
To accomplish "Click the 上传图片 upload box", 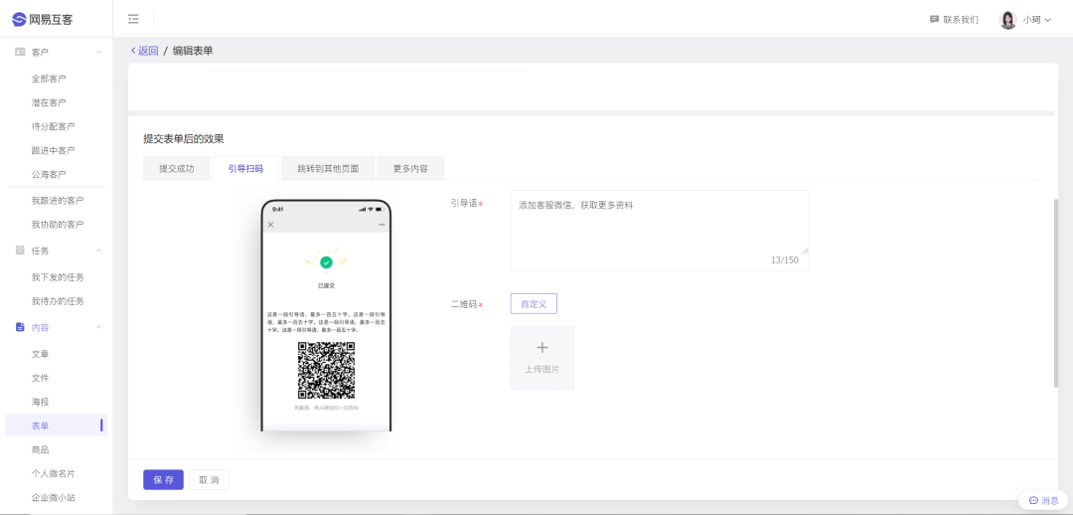I will (x=542, y=358).
